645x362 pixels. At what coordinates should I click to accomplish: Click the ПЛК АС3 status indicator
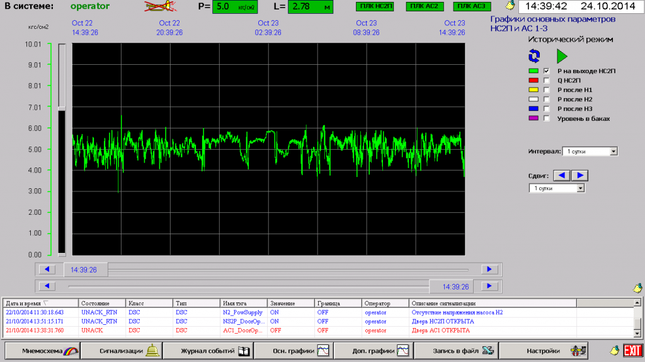click(x=471, y=7)
